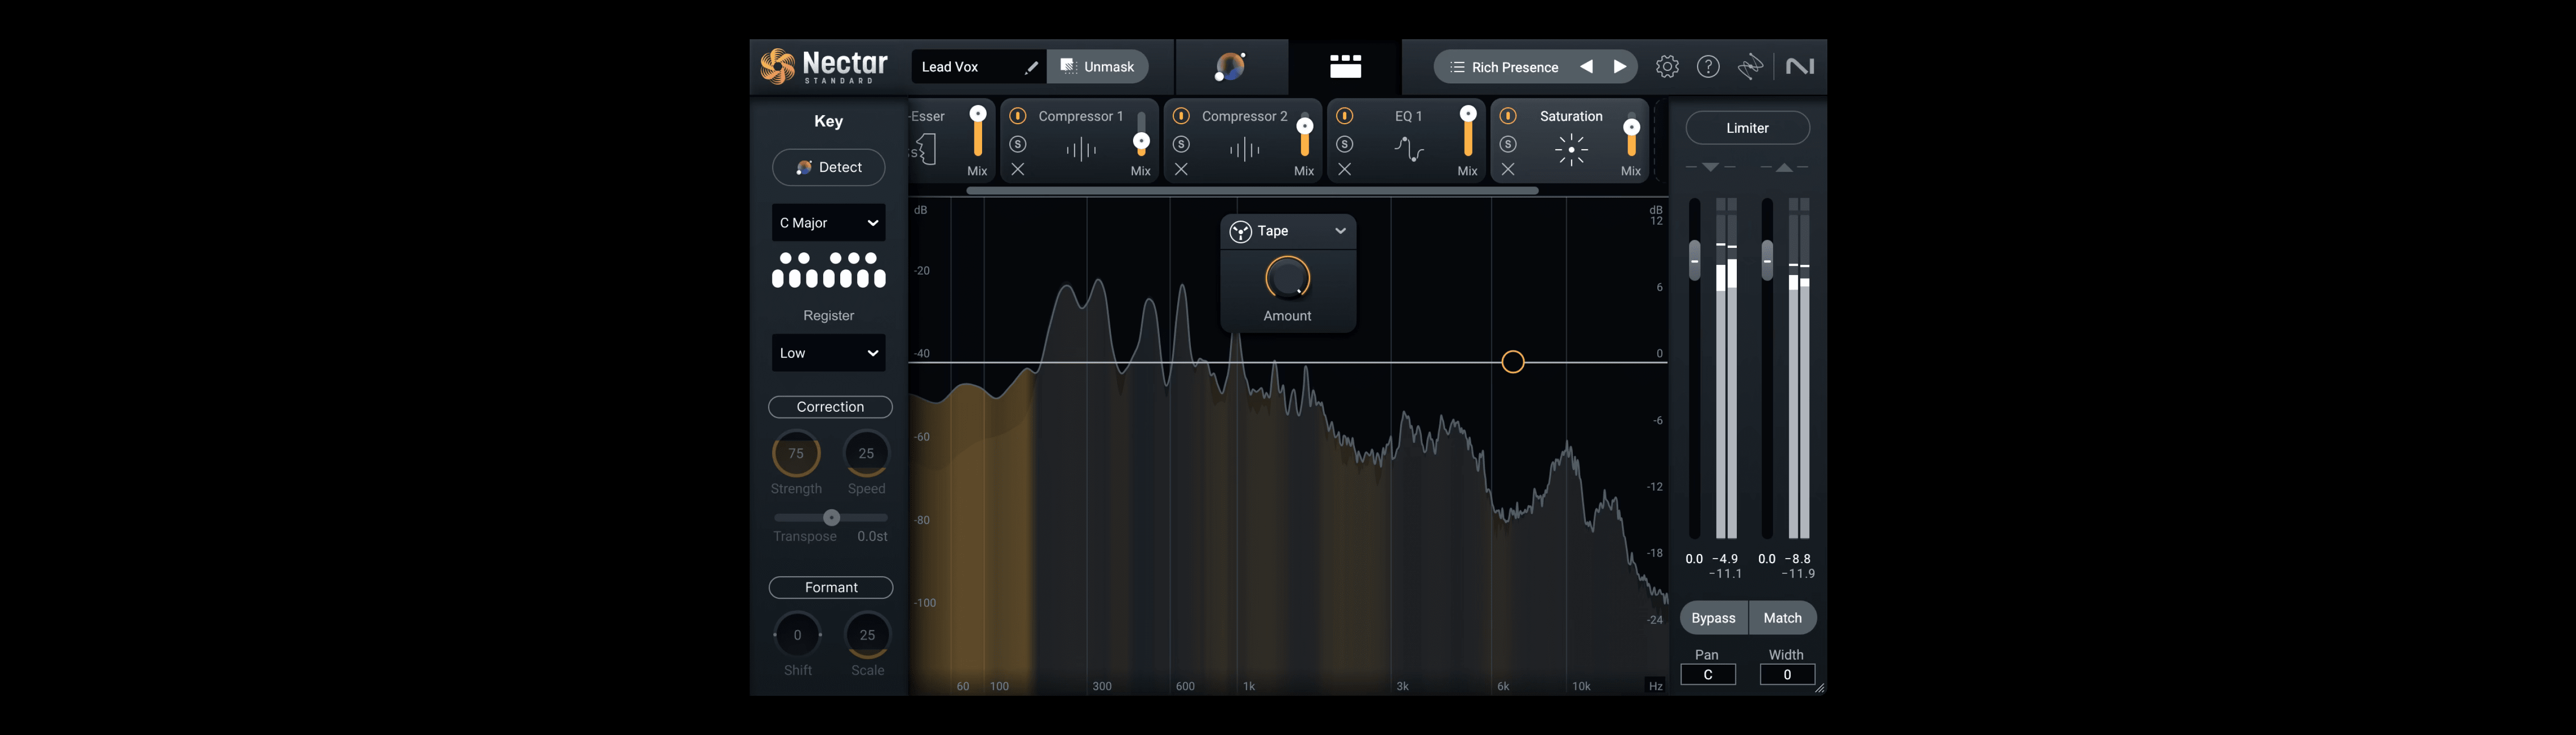Adjust the Compressor 1 Mix slider
This screenshot has height=735, width=2576.
(1141, 142)
